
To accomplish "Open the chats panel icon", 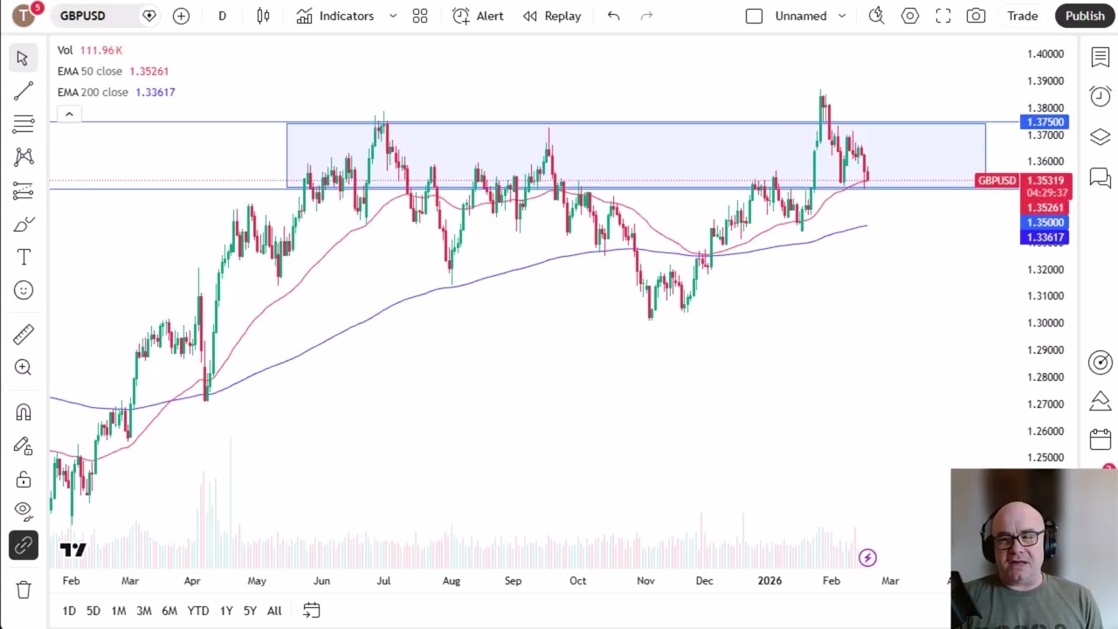I will click(1100, 178).
